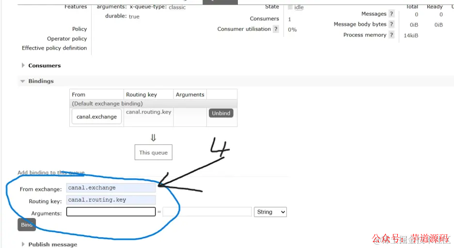This screenshot has width=454, height=248.
Task: Click the Bind button
Action: pyautogui.click(x=27, y=225)
